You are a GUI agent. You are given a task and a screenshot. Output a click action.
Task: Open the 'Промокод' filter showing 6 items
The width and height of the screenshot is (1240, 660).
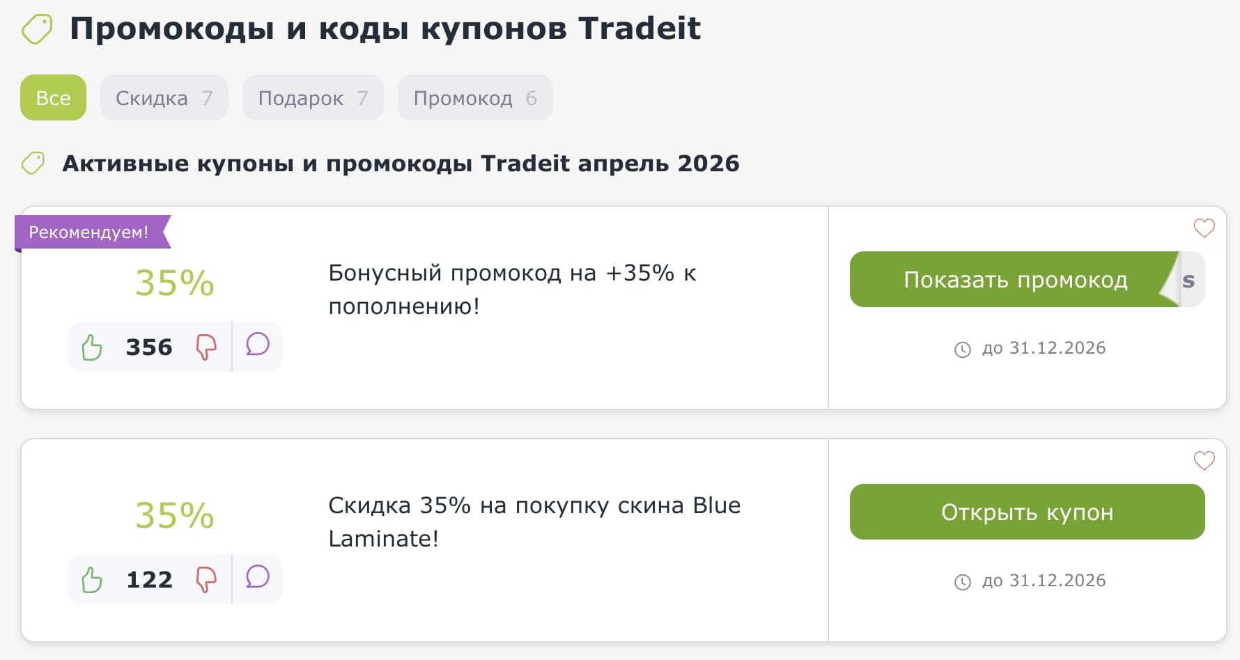coord(474,97)
